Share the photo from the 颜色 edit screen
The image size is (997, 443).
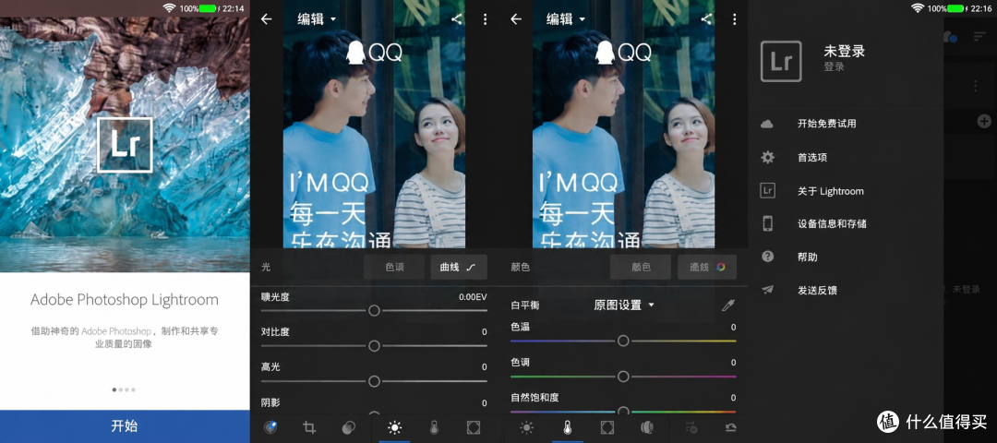click(x=706, y=19)
